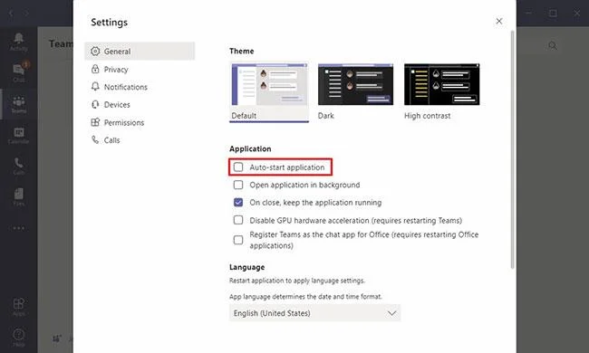This screenshot has height=353, width=589.
Task: Click the search magnifier icon in Teams window
Action: (x=553, y=46)
